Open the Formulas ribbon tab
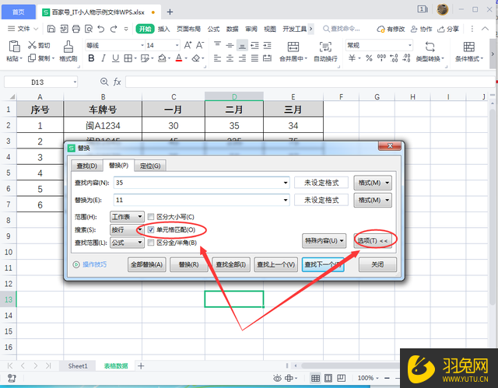 [213, 29]
